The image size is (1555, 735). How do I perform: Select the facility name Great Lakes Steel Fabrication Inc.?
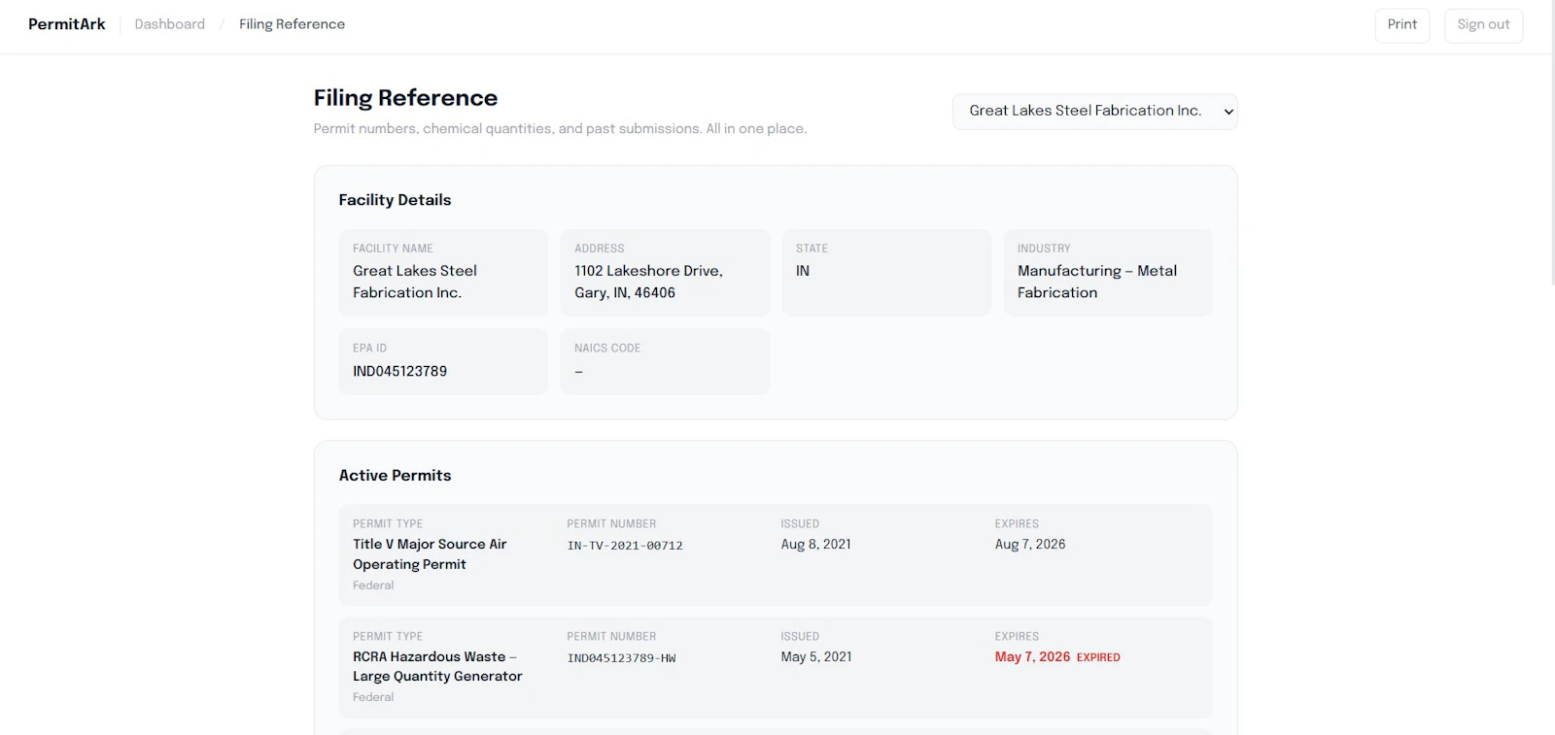[415, 282]
